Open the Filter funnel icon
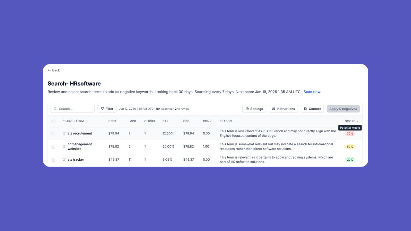Image resolution: width=411 pixels, height=231 pixels. pyautogui.click(x=102, y=109)
